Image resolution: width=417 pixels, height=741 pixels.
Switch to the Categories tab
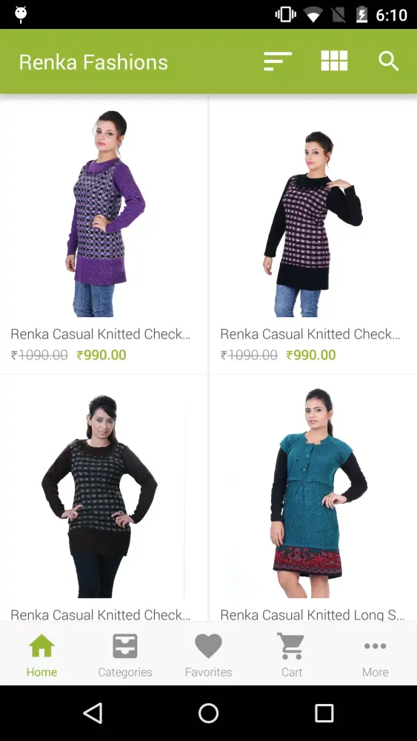coord(125,655)
